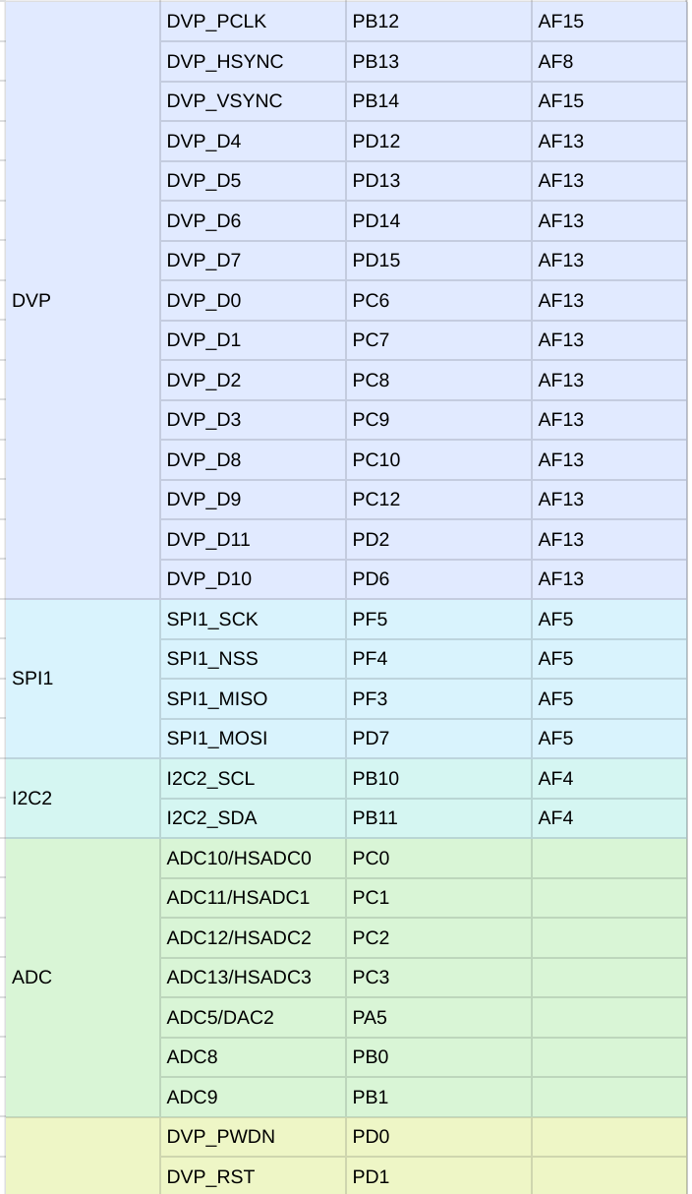The width and height of the screenshot is (692, 1194).
Task: Select the merged SPI1 group cell
Action: (83, 679)
